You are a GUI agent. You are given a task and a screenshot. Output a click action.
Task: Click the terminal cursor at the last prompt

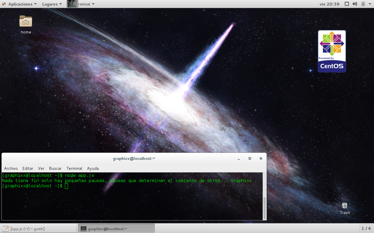67,186
